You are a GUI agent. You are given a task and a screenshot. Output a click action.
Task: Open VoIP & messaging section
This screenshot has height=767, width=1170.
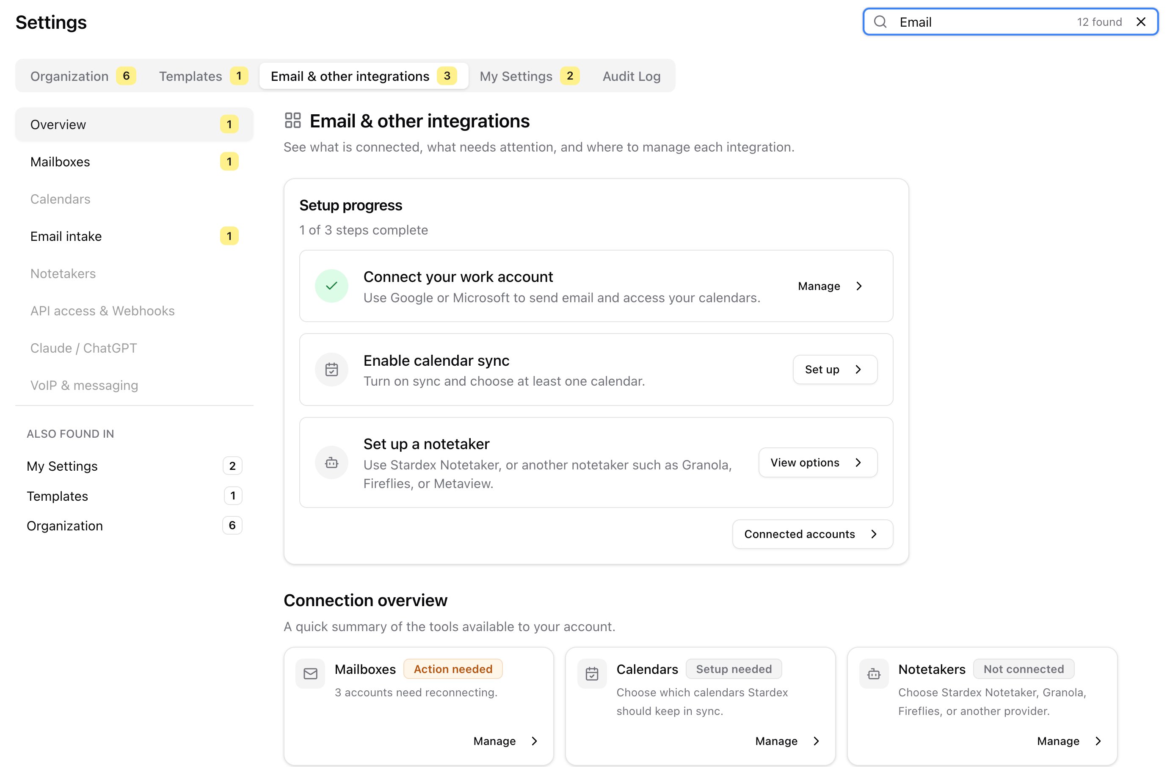134,386
